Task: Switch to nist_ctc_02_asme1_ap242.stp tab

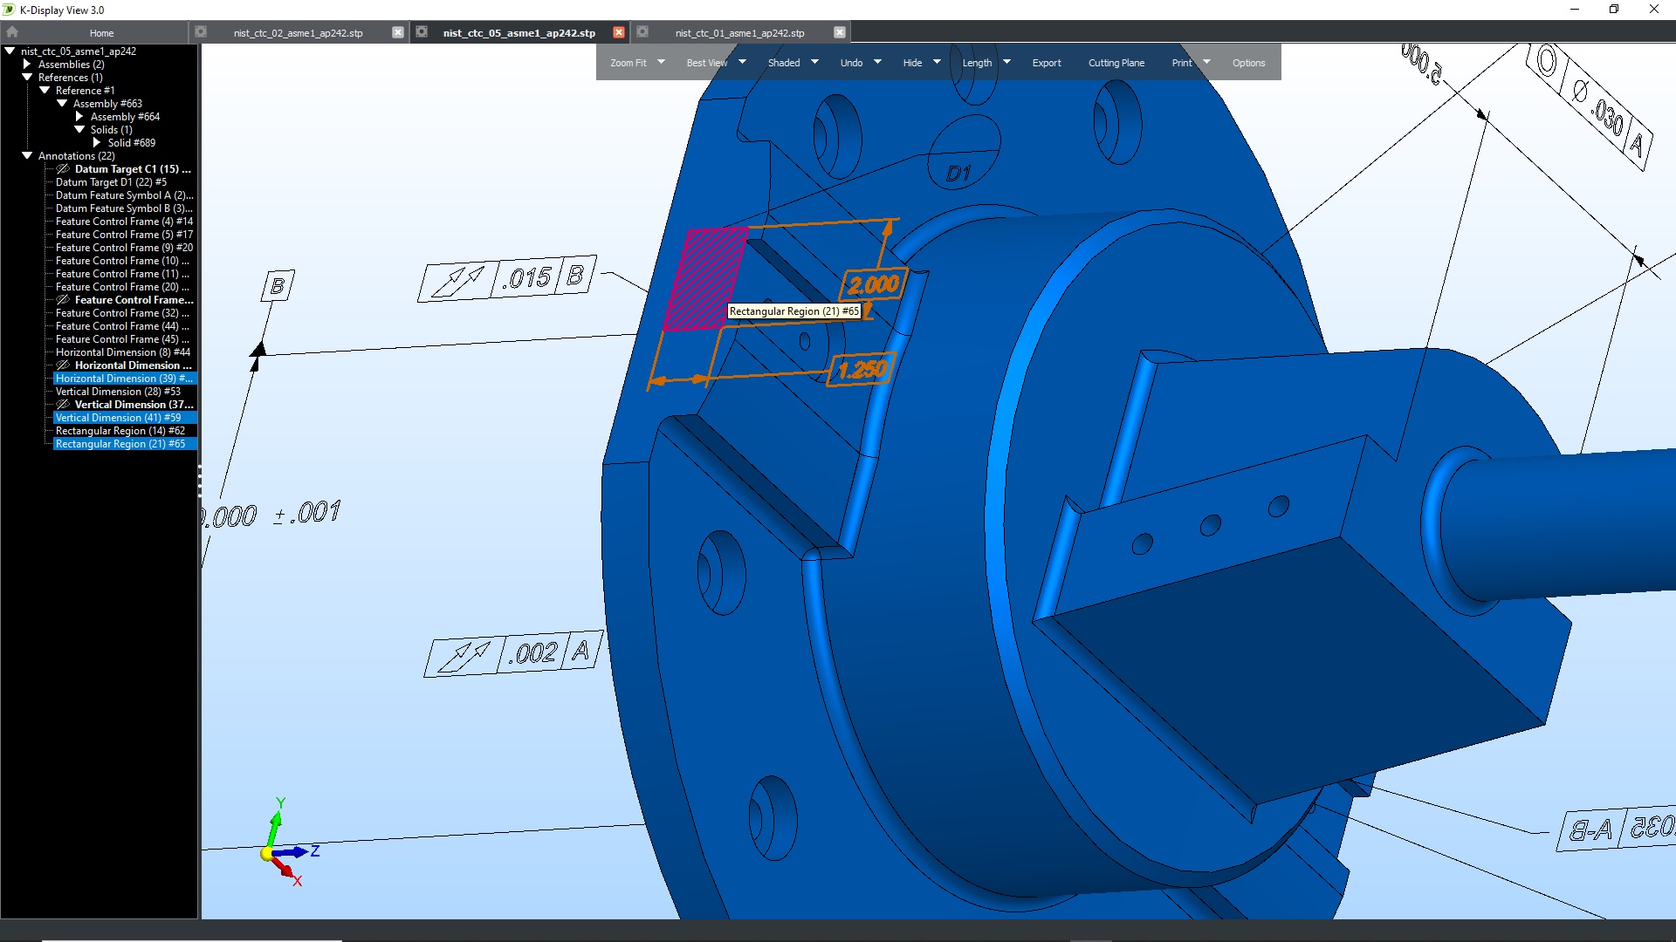Action: point(298,33)
